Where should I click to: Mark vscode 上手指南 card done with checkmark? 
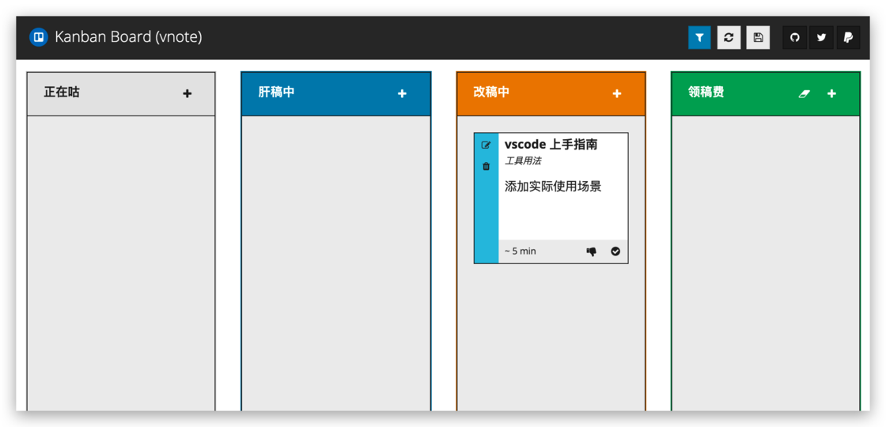615,251
